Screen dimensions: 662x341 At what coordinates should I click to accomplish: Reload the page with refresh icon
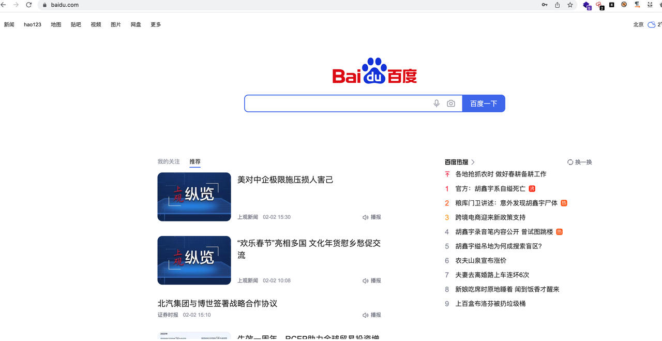tap(28, 5)
